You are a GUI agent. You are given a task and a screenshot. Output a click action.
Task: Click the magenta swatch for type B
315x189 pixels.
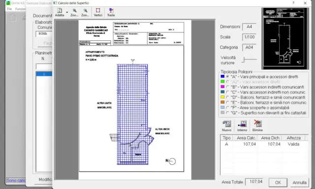[222, 87]
